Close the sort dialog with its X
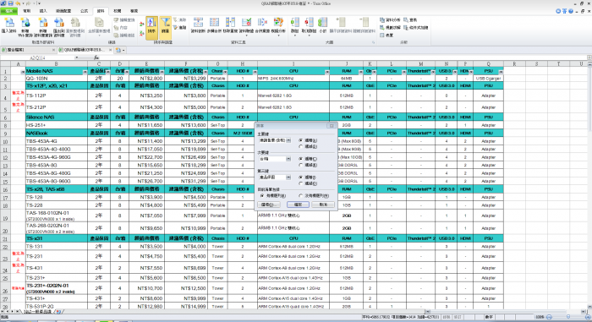This screenshot has width=592, height=322. point(332,125)
